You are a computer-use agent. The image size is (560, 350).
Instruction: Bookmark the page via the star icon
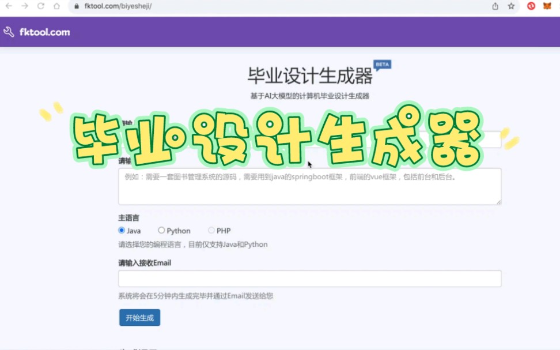510,7
